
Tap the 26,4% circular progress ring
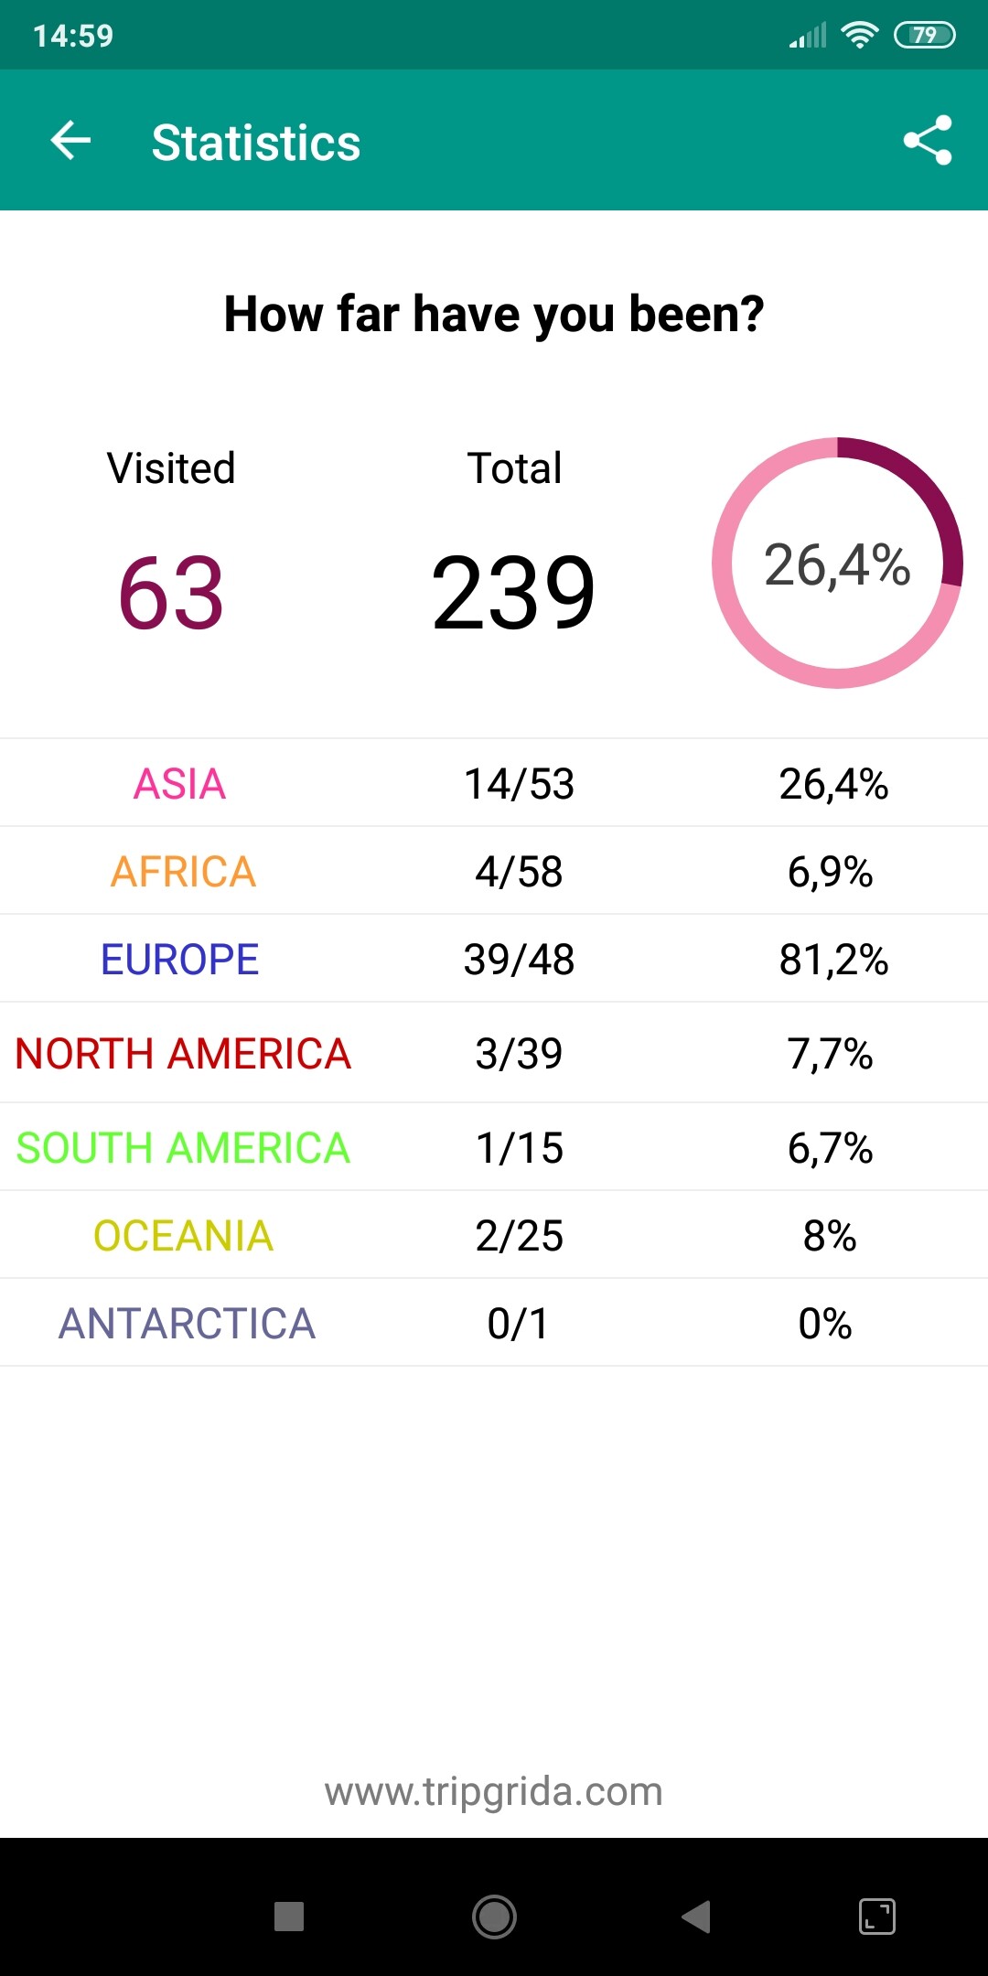click(x=837, y=563)
